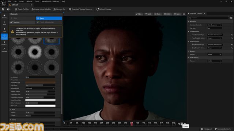Open the Body sidebar panel

tap(4, 23)
